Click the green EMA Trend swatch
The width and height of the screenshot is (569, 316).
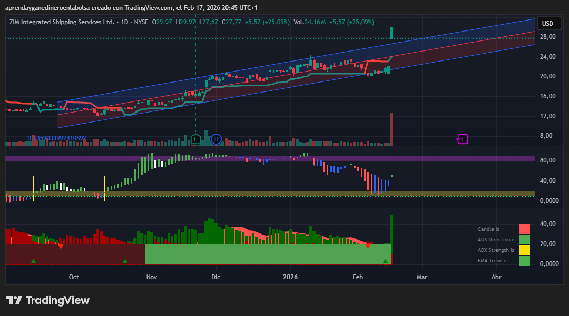(524, 260)
